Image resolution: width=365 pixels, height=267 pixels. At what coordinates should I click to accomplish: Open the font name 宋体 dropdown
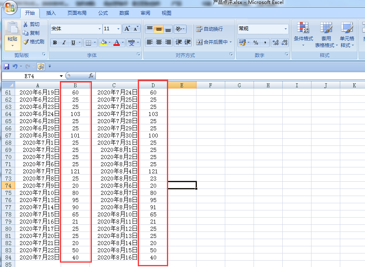99,29
